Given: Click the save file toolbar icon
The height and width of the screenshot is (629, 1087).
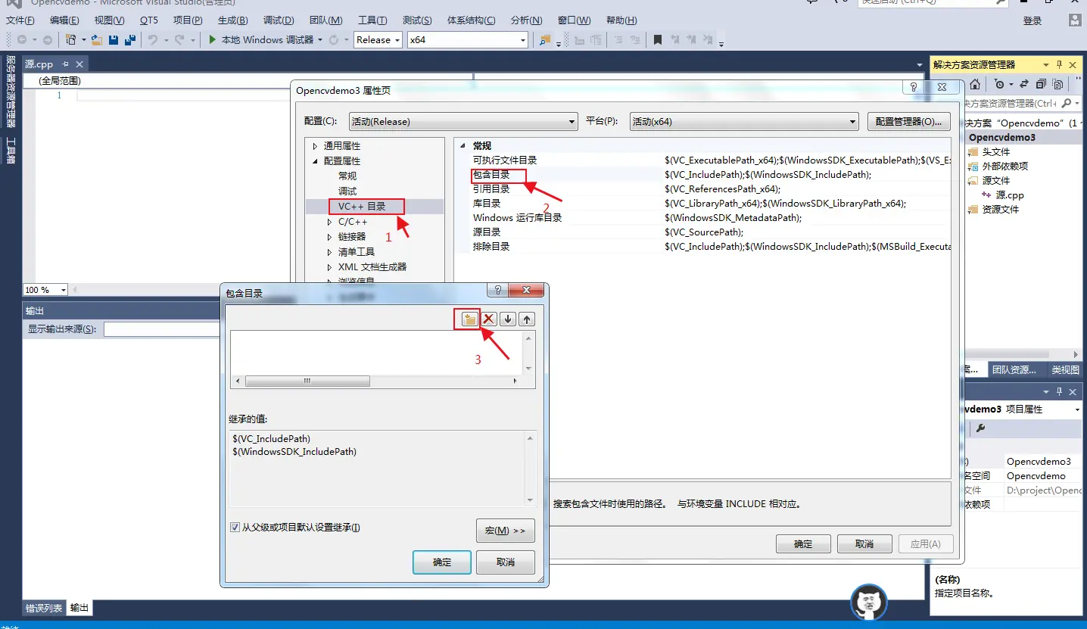Looking at the screenshot, I should tap(114, 39).
